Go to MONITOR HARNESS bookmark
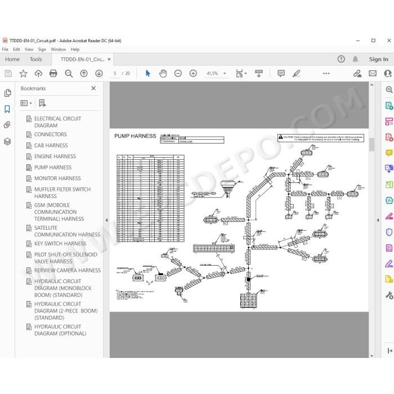The image size is (394, 394). click(57, 178)
